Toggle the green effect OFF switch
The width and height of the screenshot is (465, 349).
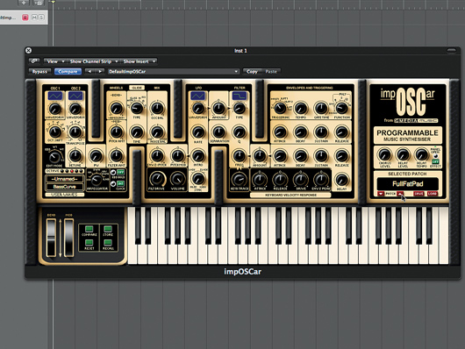pyautogui.click(x=435, y=161)
